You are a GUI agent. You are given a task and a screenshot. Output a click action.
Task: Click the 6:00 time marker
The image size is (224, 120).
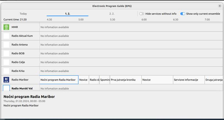144,20
